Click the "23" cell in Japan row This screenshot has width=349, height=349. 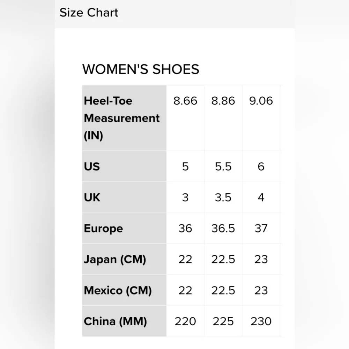point(261,259)
